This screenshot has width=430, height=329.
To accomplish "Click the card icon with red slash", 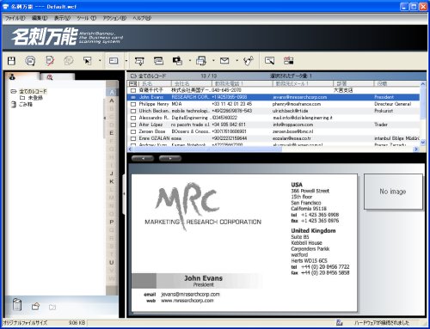I will pyautogui.click(x=50, y=61).
